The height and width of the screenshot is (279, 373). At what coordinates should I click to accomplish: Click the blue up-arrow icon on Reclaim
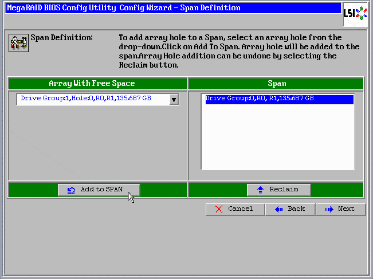pos(261,190)
